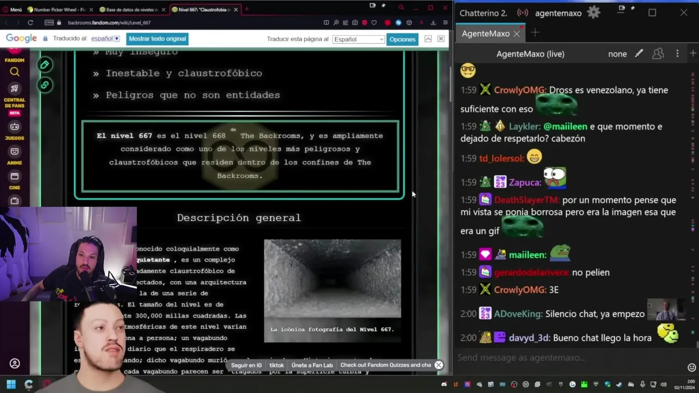Toggle the VPN badge in address bar
This screenshot has height=393, width=699.
point(49,22)
